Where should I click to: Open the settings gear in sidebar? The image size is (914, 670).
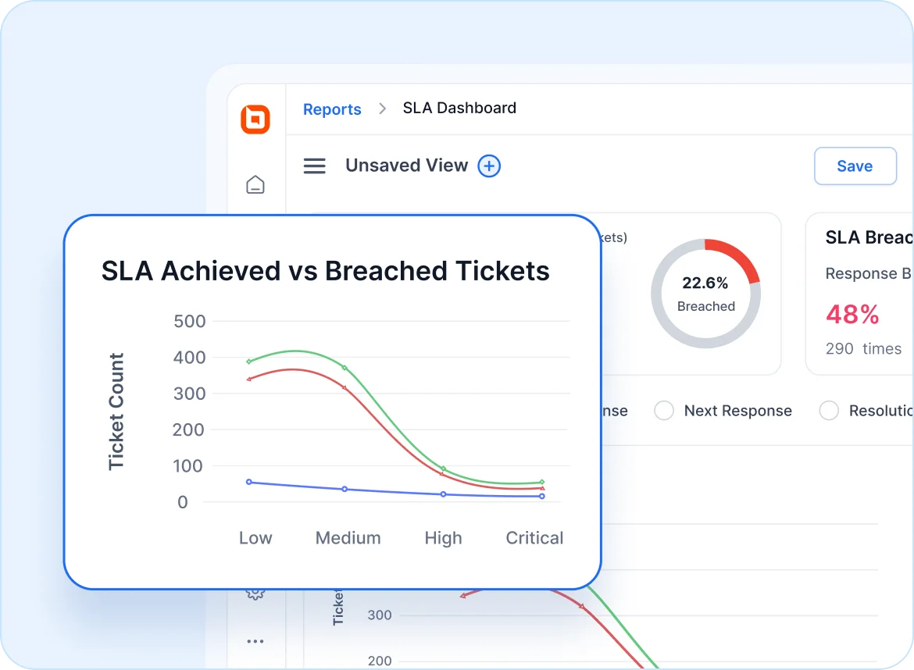tap(255, 593)
